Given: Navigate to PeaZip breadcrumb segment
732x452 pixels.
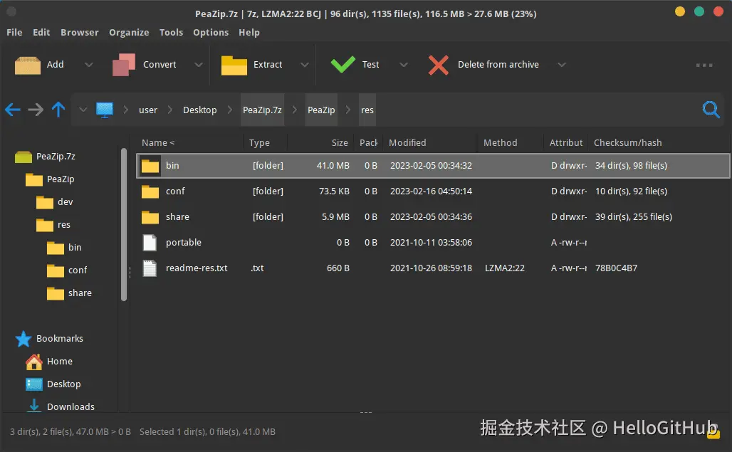Looking at the screenshot, I should (321, 110).
